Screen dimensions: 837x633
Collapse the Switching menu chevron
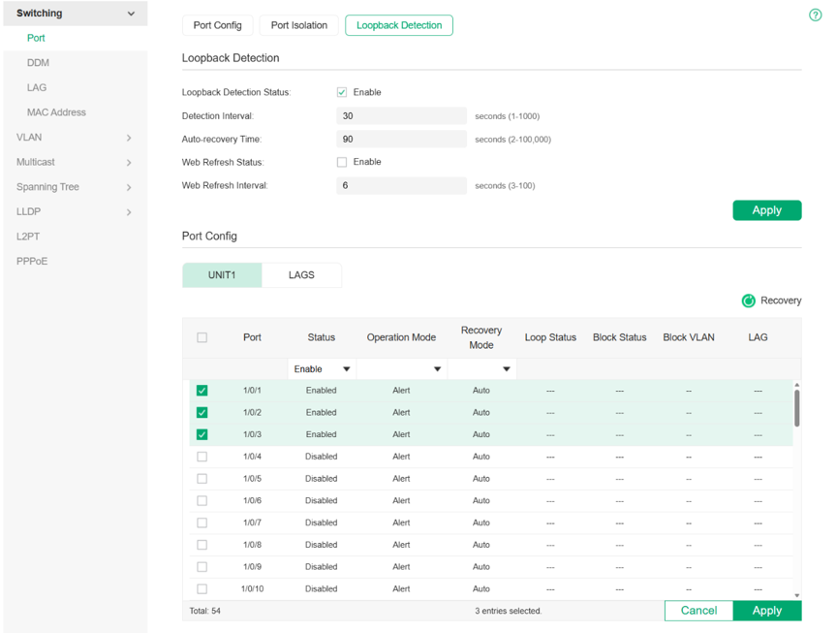point(131,14)
